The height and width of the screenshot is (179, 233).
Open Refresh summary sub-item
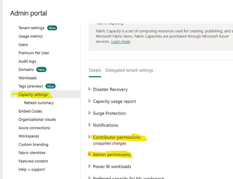[39, 103]
